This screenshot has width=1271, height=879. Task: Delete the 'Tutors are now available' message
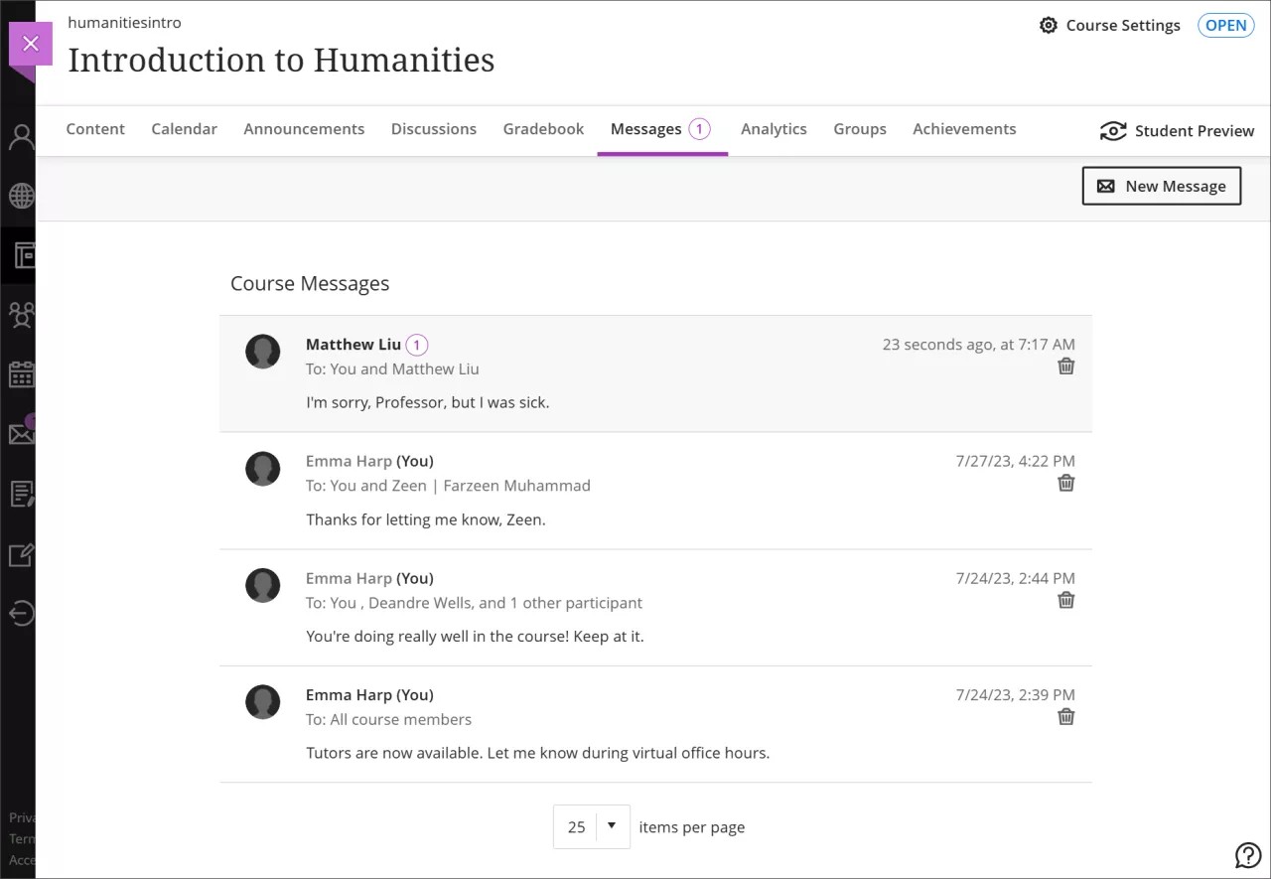tap(1065, 716)
